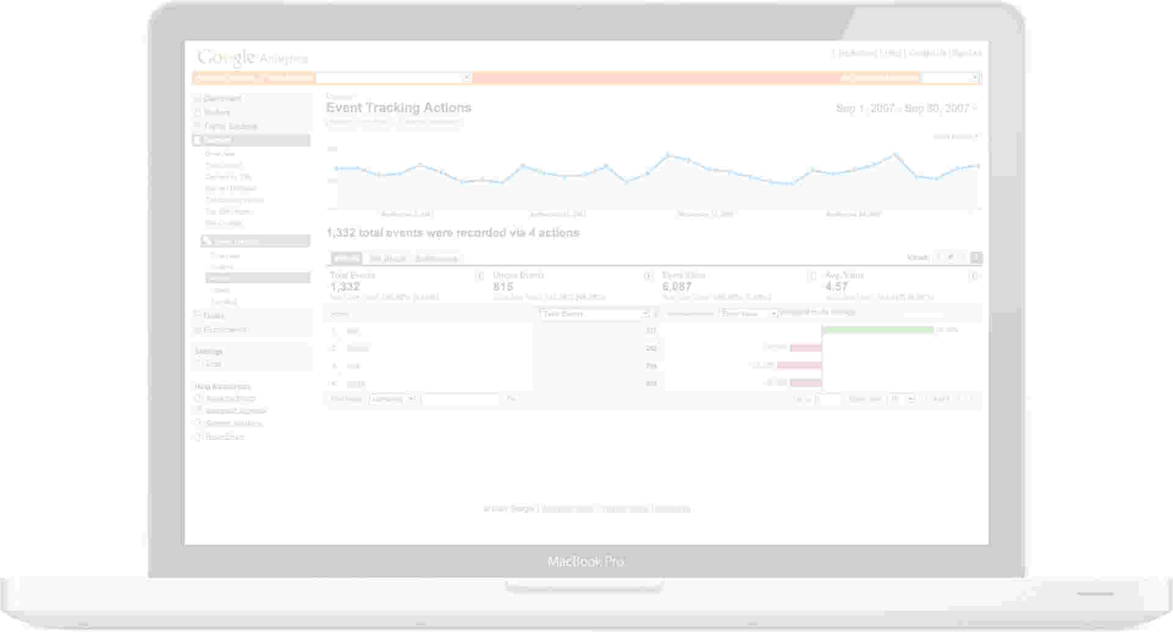This screenshot has width=1173, height=632.
Task: Click the Privacy Policy footer link
Action: click(624, 509)
